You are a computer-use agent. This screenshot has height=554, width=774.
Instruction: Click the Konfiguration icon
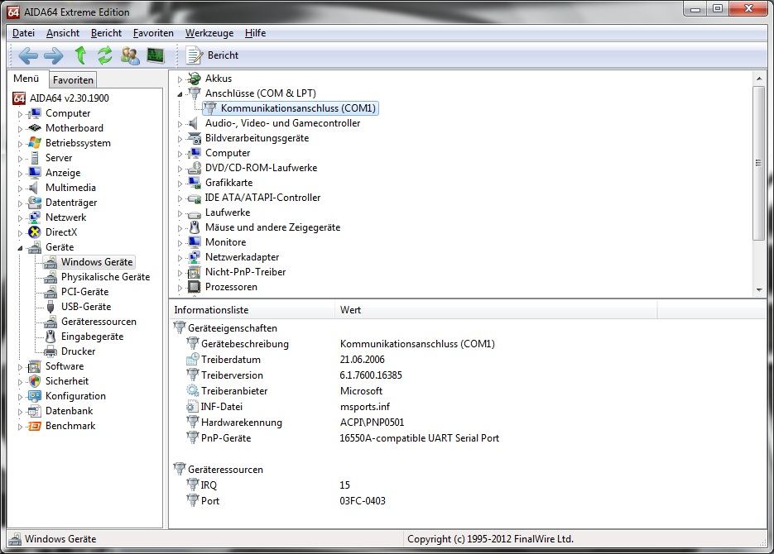35,396
